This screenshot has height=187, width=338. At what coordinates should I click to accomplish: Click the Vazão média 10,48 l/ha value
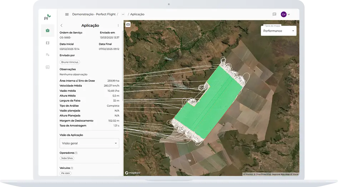tap(113, 91)
